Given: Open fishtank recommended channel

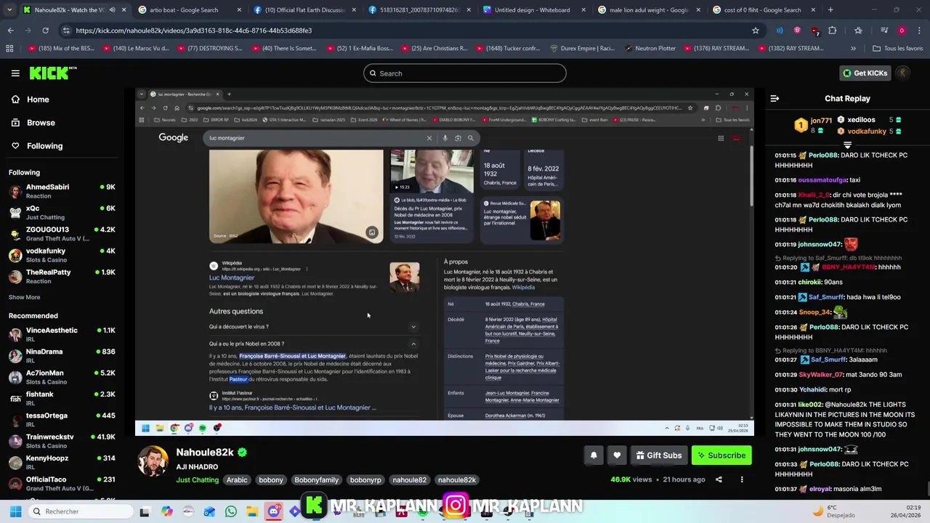Looking at the screenshot, I should point(62,399).
